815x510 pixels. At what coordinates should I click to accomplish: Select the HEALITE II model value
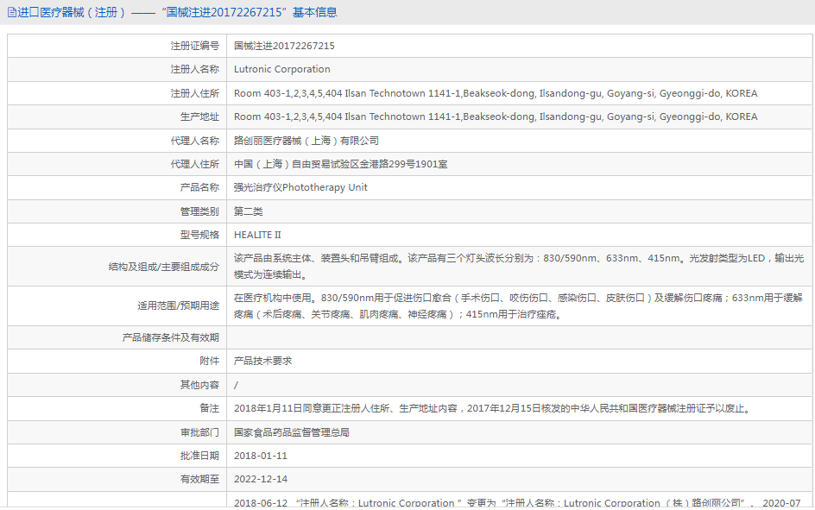257,235
